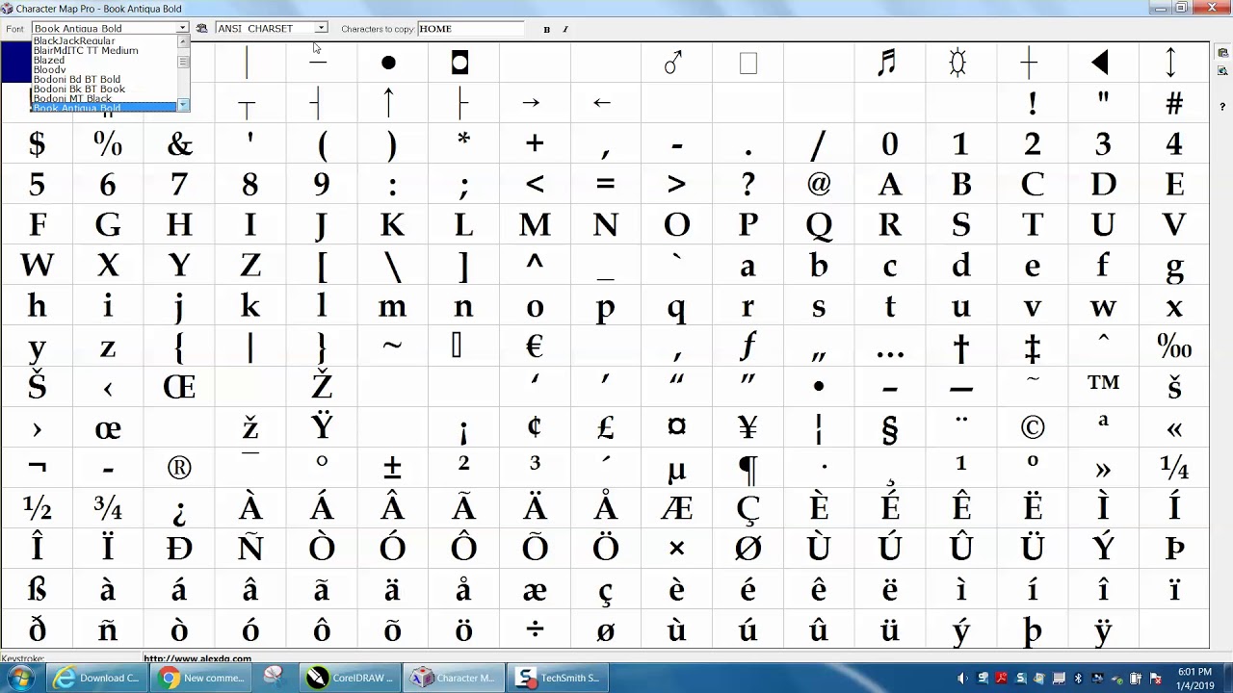This screenshot has width=1233, height=693.
Task: Click the Bluetooth tray icon
Action: click(x=1078, y=679)
